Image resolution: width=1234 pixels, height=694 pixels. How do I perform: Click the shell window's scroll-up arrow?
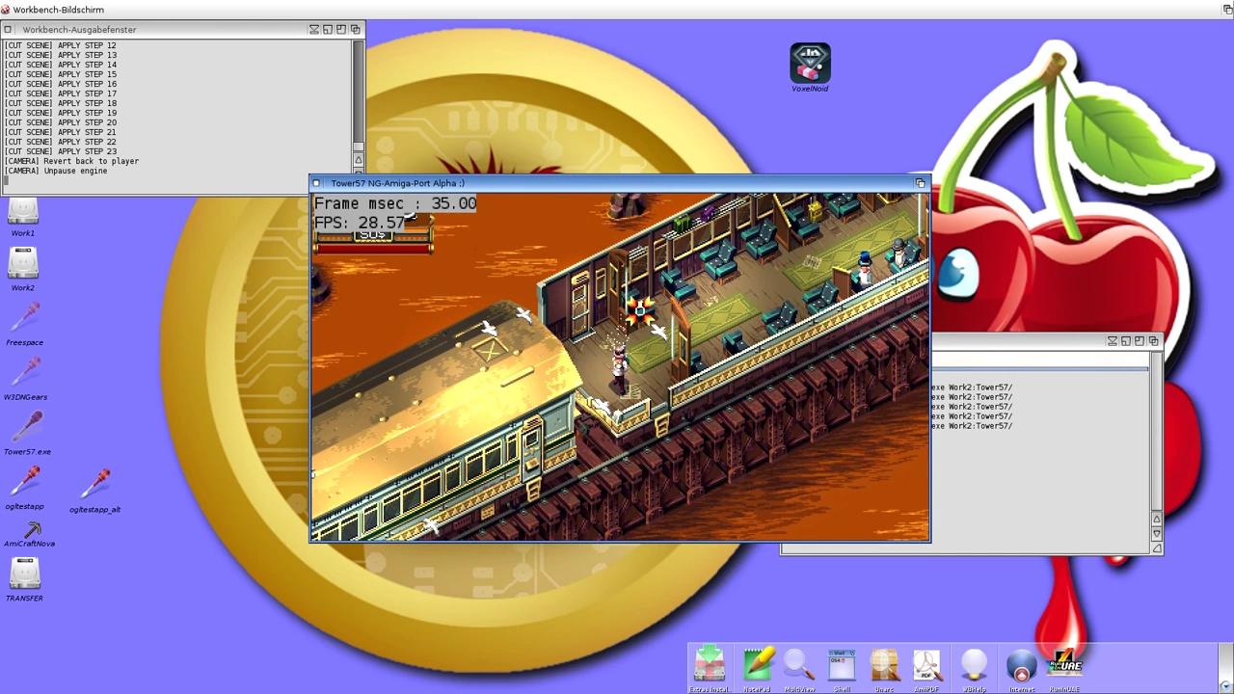point(1157,520)
